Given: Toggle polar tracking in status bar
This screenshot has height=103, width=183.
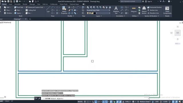Looking at the screenshot, I should [x=99, y=102].
